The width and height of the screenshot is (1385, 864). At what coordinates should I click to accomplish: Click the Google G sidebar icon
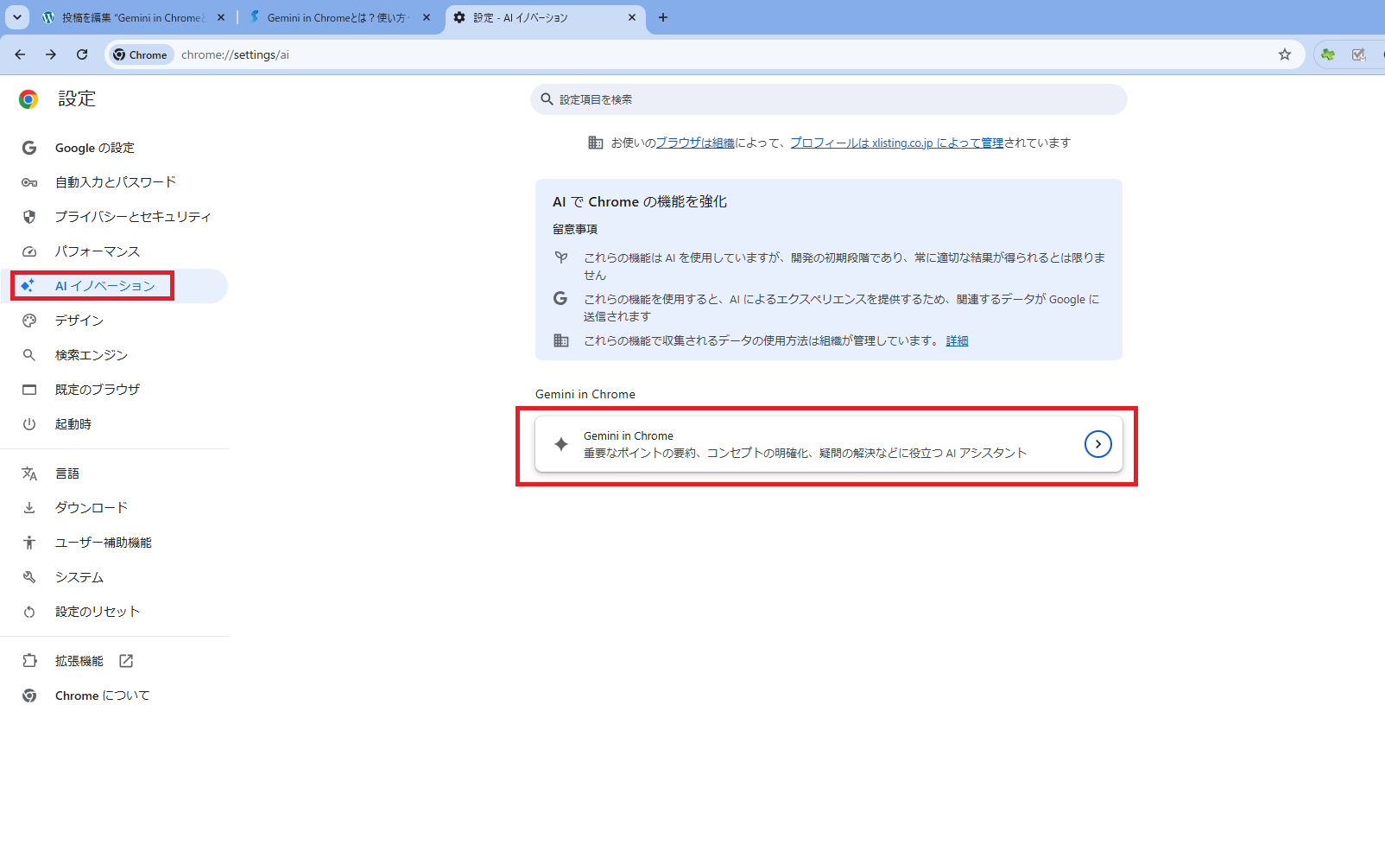click(x=29, y=148)
